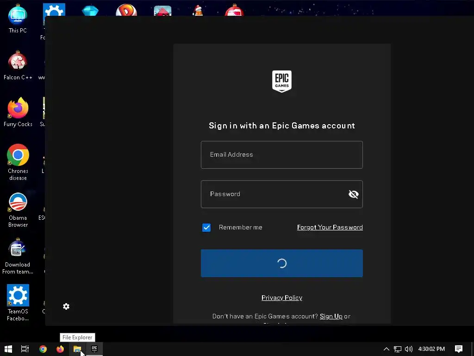Open Task View in the taskbar

coord(25,349)
